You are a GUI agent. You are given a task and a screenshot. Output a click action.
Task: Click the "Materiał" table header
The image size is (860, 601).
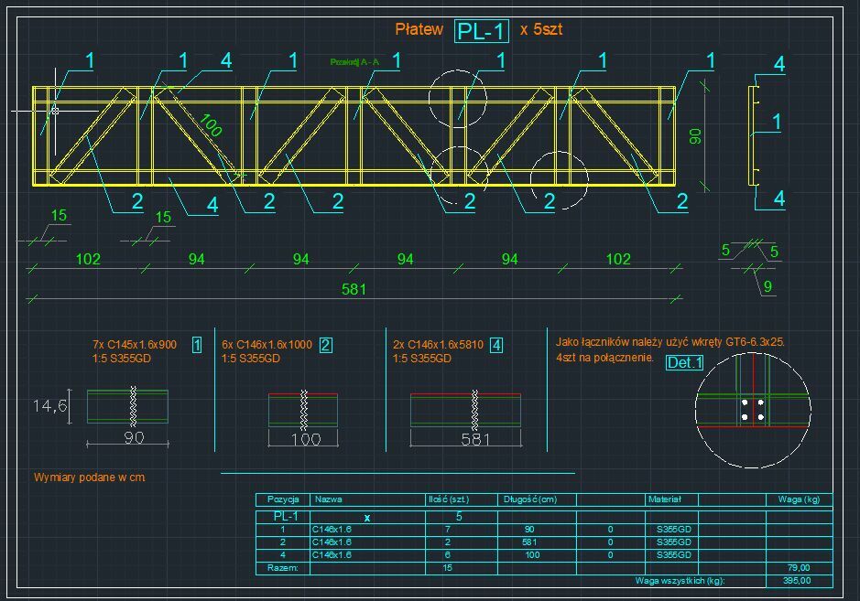(x=665, y=499)
